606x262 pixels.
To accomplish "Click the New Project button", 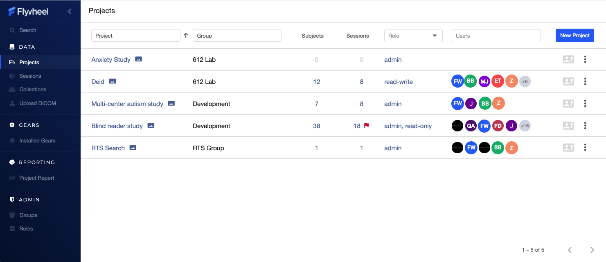I will pos(574,36).
